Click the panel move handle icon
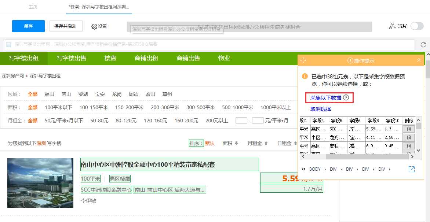This screenshot has width=430, height=222. (x=303, y=60)
